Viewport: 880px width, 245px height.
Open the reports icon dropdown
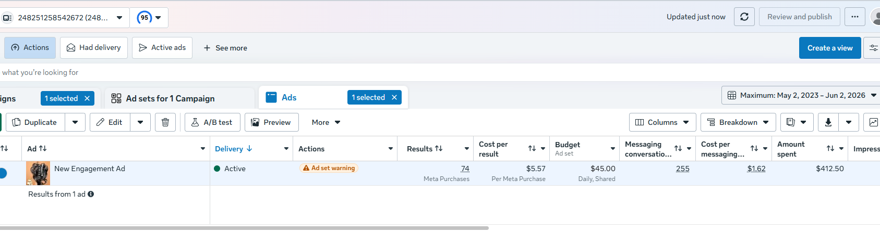[797, 122]
